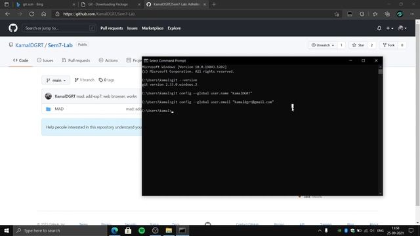Open the user avatar menu

402,28
